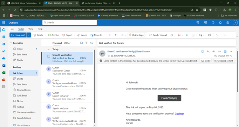This screenshot has height=127, width=239.
Task: Forward message from reading pane header
Action: click(x=219, y=51)
